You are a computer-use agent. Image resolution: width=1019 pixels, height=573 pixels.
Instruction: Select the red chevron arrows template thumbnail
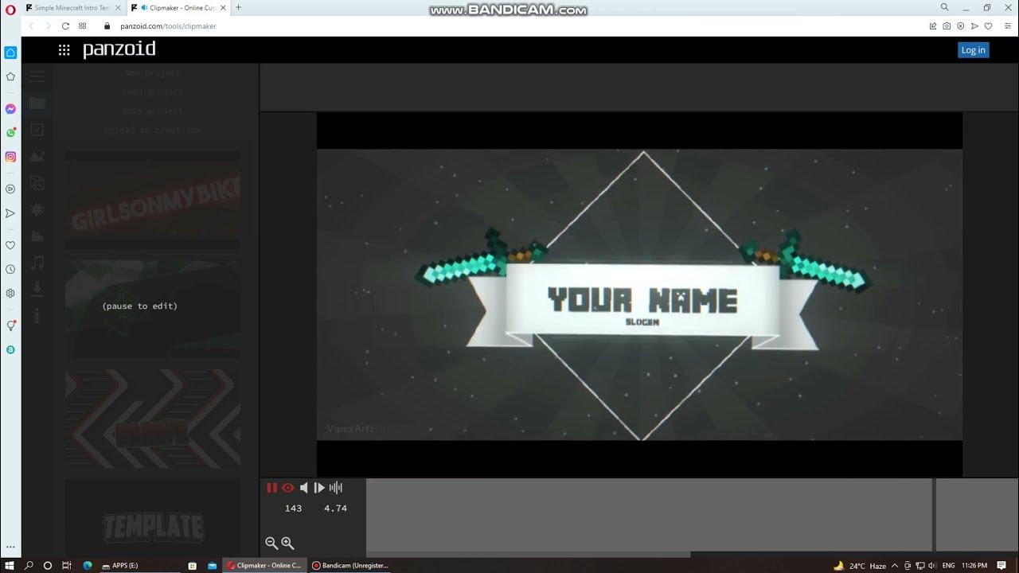coord(152,419)
